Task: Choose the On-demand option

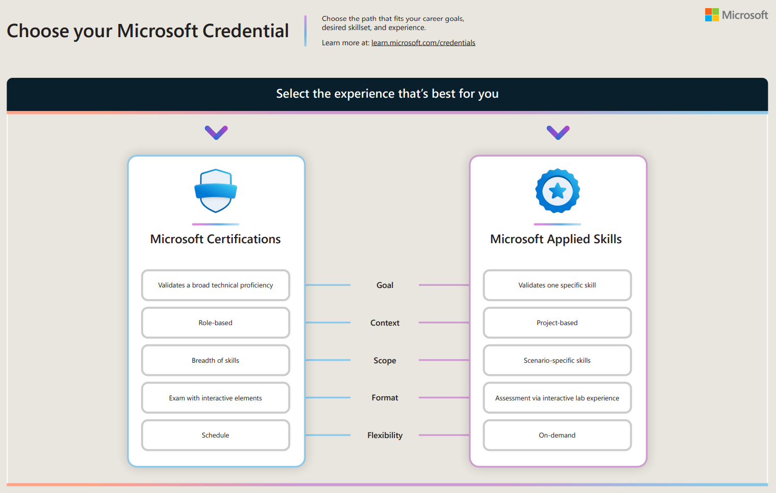Action: coord(557,435)
